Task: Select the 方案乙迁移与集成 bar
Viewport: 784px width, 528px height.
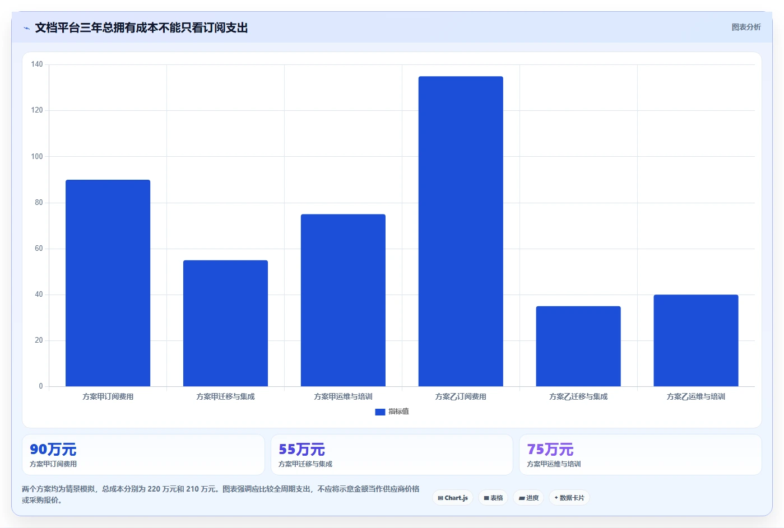Action: (x=578, y=346)
